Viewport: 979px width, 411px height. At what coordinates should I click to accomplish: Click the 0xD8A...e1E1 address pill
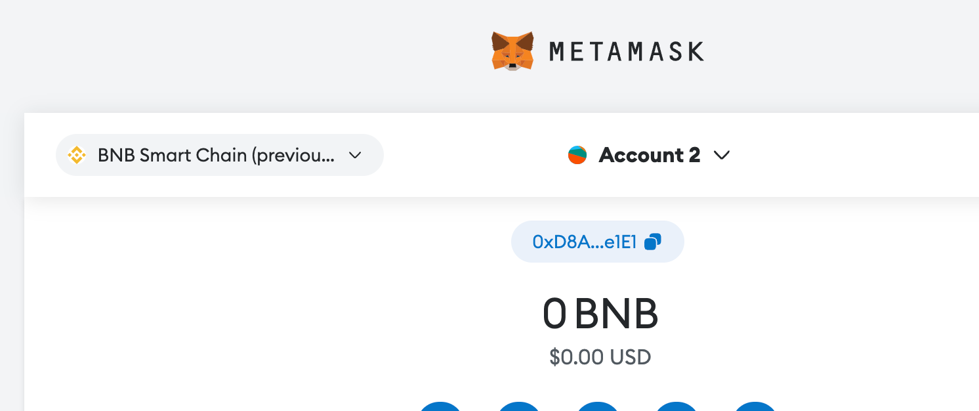[x=597, y=242]
